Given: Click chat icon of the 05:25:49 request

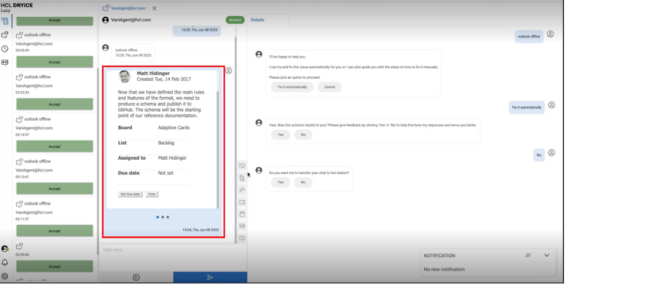Looking at the screenshot, I should coord(19,35).
